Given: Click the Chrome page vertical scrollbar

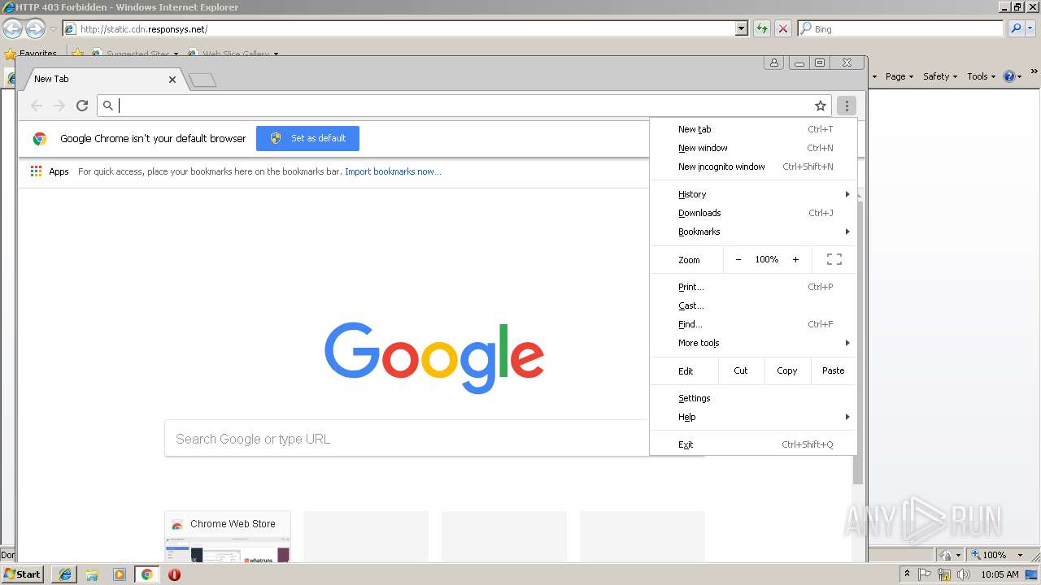Looking at the screenshot, I should tap(857, 341).
